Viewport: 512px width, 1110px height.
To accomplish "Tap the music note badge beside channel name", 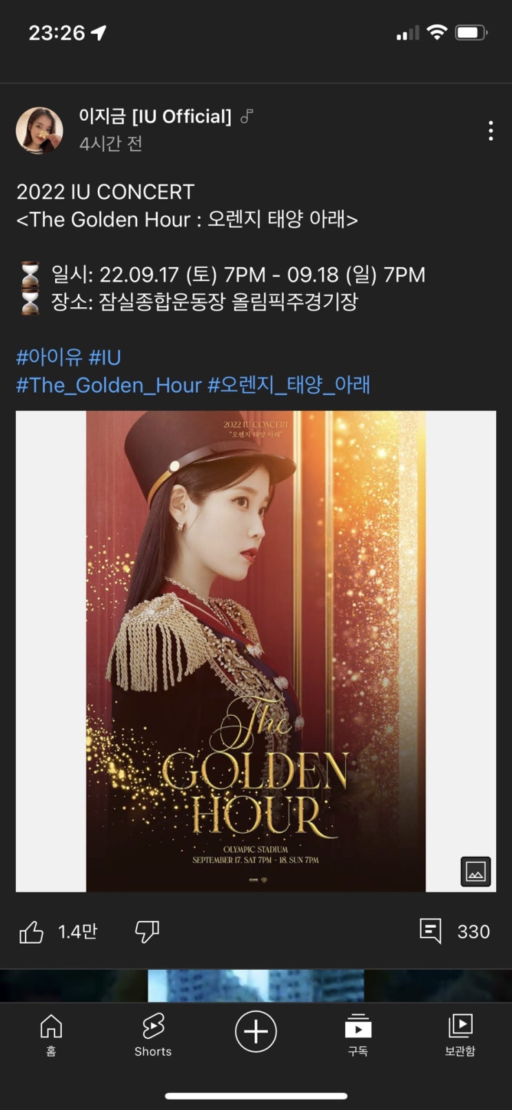I will (247, 117).
